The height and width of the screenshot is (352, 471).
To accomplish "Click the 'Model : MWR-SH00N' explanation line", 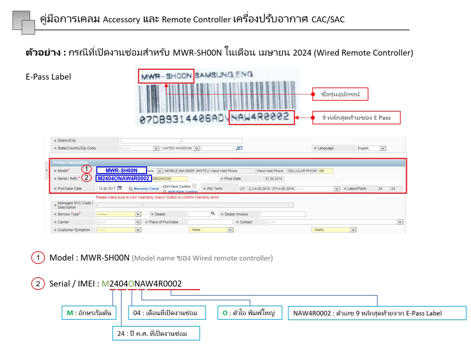I will tap(161, 258).
